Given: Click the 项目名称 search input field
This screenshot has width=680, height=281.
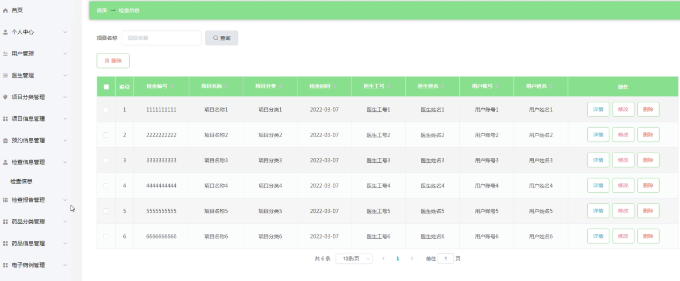Looking at the screenshot, I should (x=162, y=38).
